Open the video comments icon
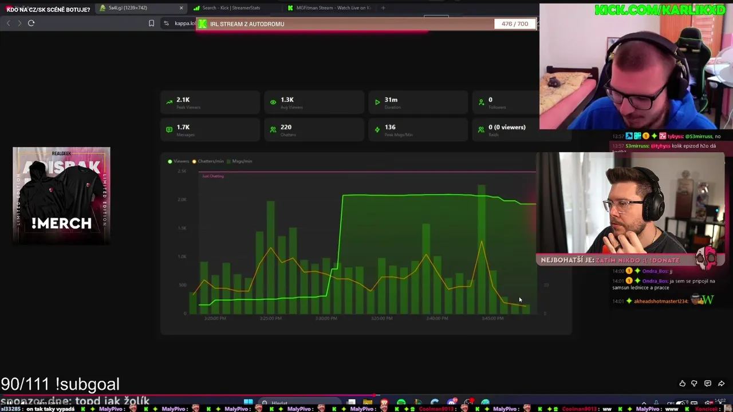733x412 pixels. [x=708, y=383]
